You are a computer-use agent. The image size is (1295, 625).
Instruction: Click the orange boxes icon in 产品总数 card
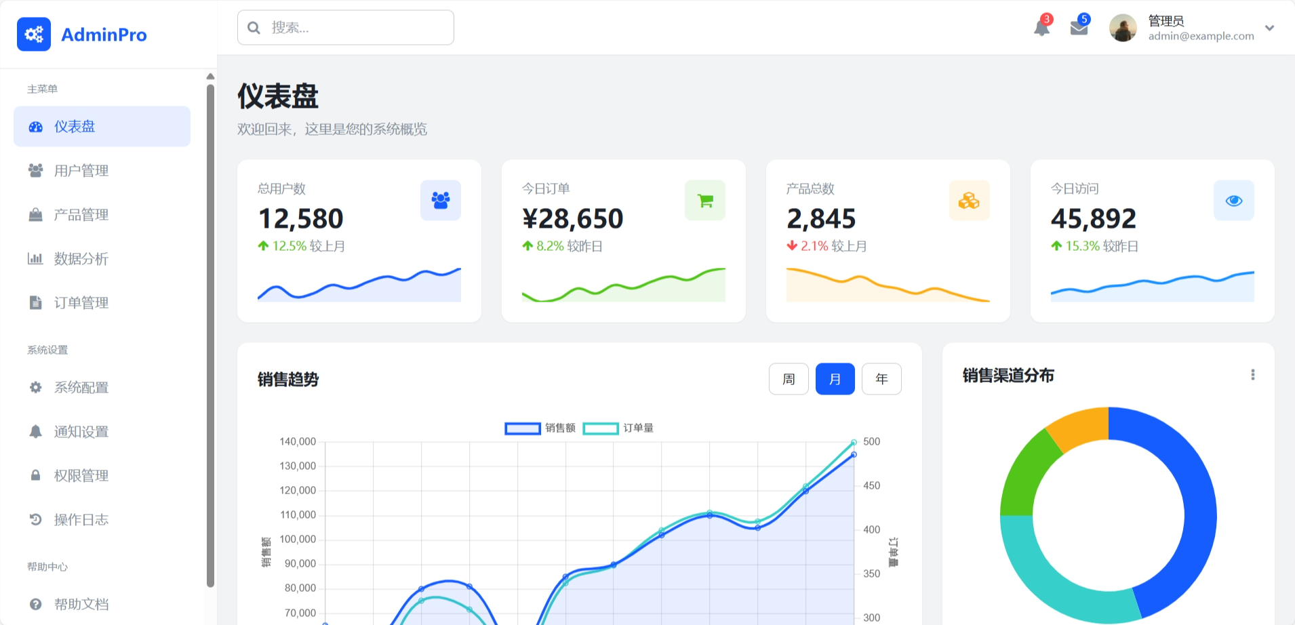(x=969, y=201)
